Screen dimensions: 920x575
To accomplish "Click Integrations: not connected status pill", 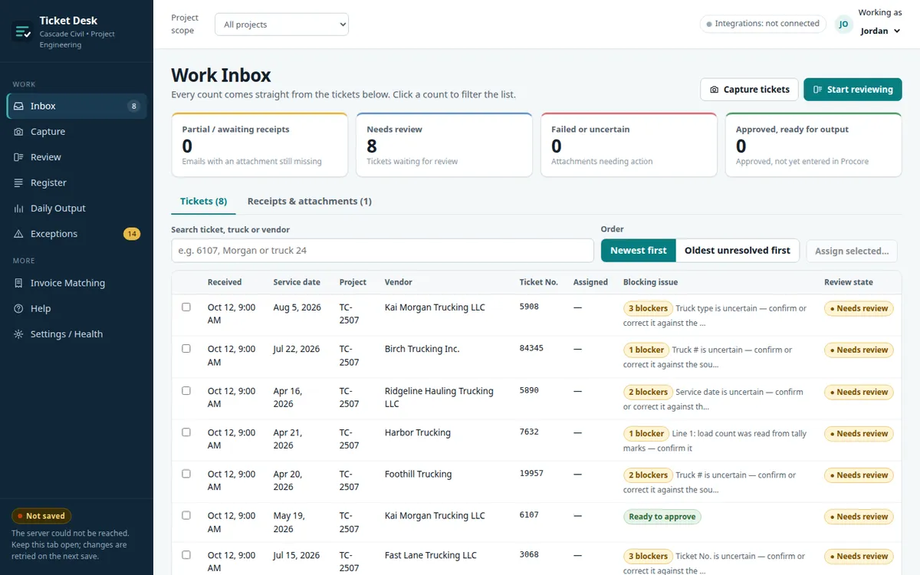I will [763, 24].
